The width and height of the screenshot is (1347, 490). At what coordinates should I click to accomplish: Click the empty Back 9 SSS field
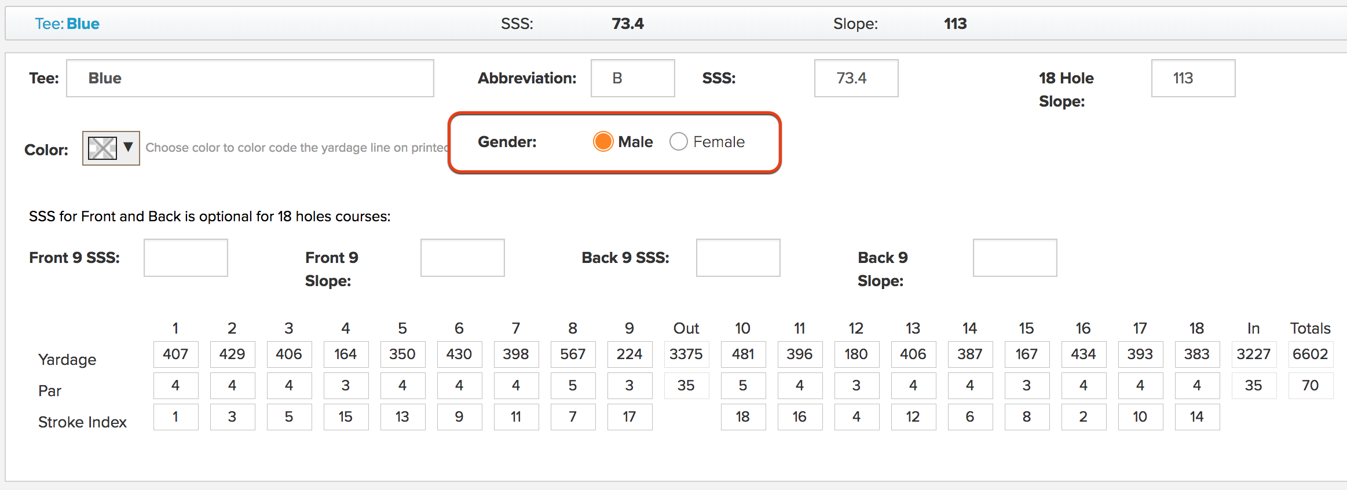(738, 258)
